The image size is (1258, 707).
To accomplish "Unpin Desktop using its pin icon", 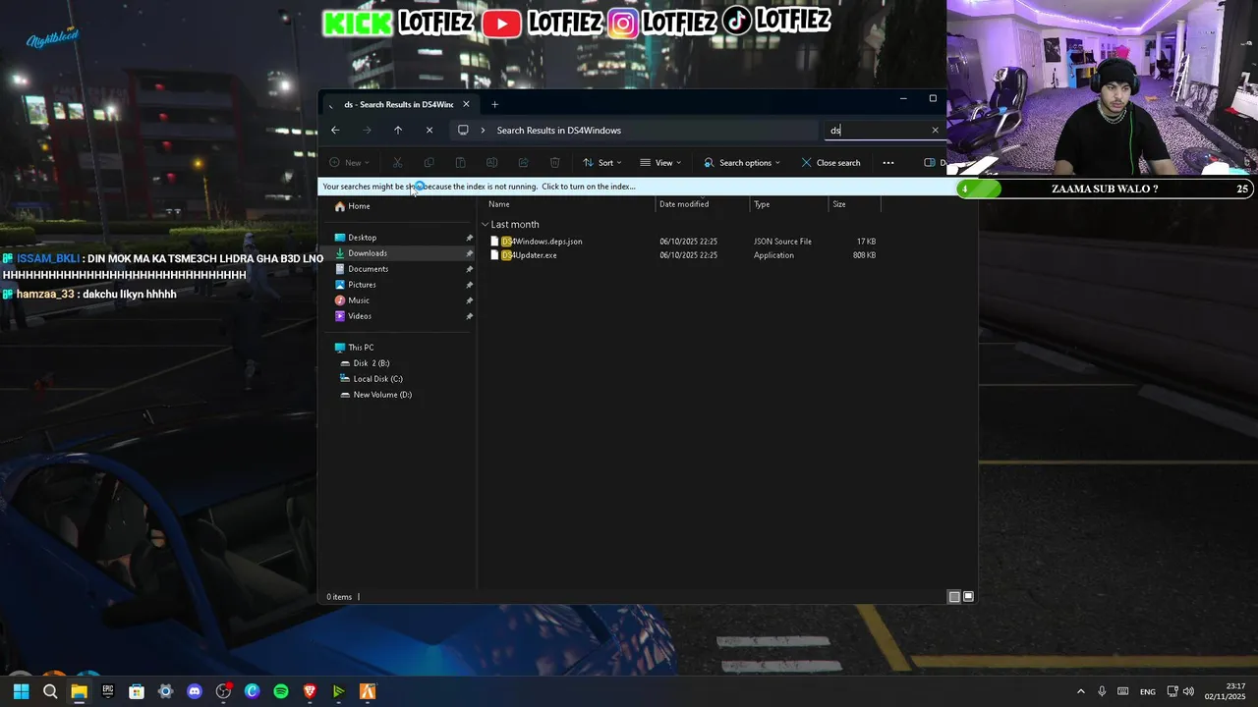I will coord(469,238).
